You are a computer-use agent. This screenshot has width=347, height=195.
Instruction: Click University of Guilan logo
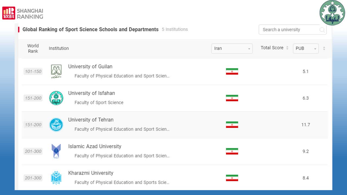56,71
